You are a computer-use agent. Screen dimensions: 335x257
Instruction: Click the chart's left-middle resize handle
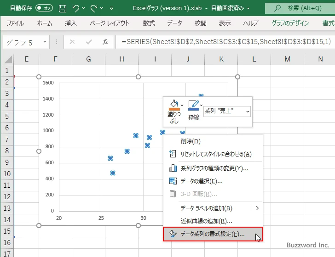tap(39, 151)
